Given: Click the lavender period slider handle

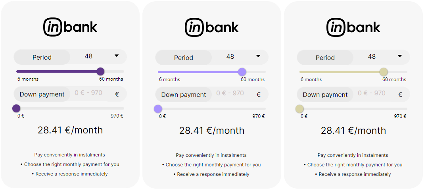Looking at the screenshot, I should point(242,72).
